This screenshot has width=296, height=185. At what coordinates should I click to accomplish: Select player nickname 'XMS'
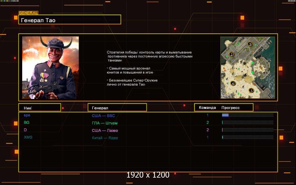[28, 137]
